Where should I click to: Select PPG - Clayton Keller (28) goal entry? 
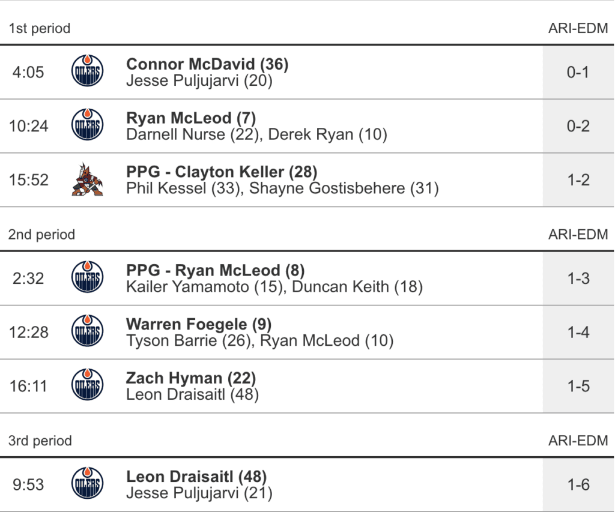(x=222, y=172)
